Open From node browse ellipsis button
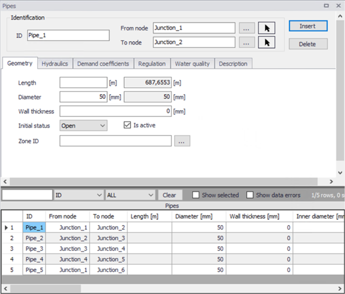 246,28
